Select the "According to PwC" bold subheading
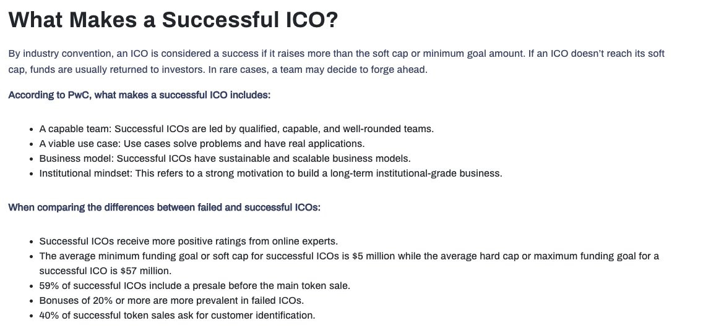716x331 pixels. [x=139, y=95]
